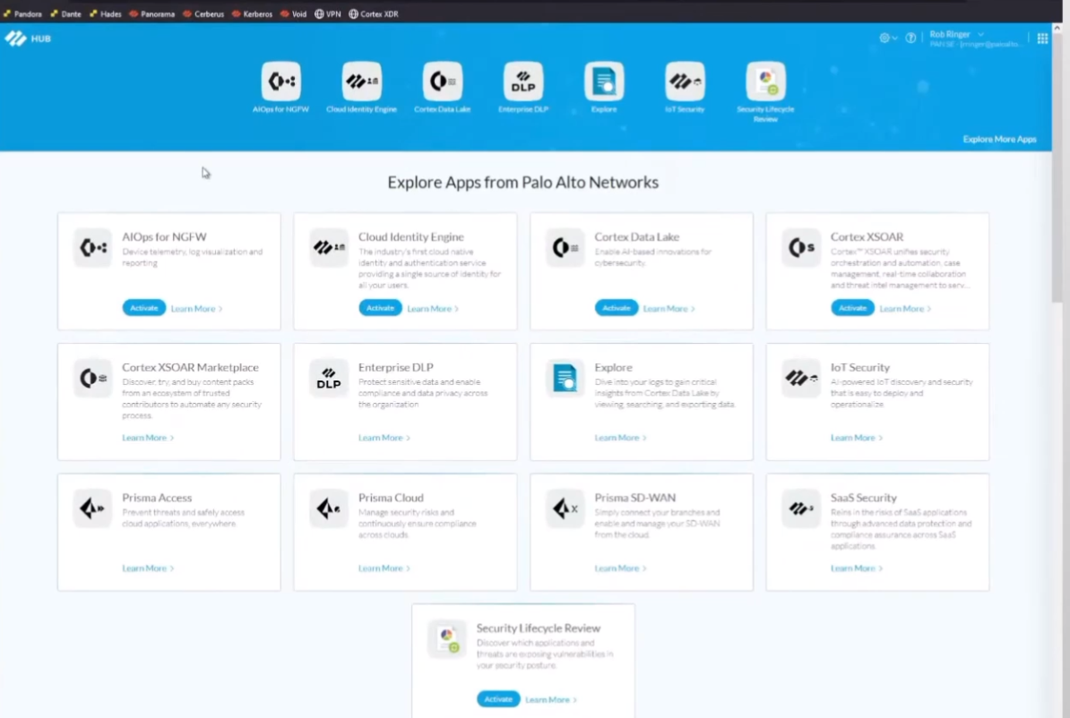Click the SaaS Security card title

(863, 497)
